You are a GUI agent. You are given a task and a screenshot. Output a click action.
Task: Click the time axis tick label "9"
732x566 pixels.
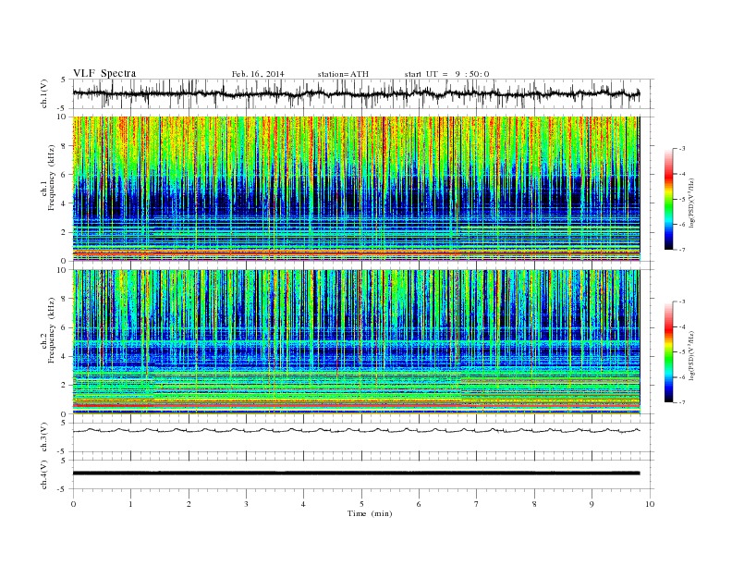[x=592, y=504]
